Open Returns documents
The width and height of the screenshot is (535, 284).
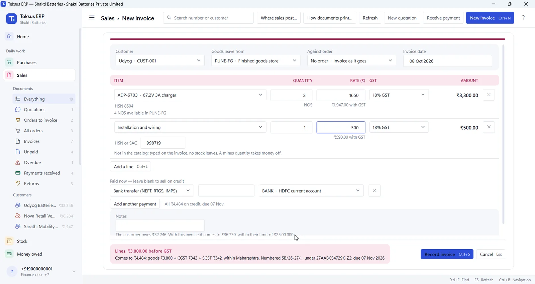coord(44,184)
